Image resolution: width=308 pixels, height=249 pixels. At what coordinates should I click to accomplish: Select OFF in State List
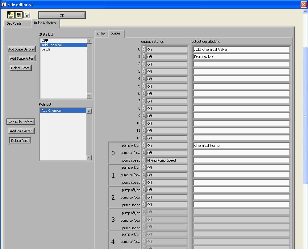[x=64, y=41]
